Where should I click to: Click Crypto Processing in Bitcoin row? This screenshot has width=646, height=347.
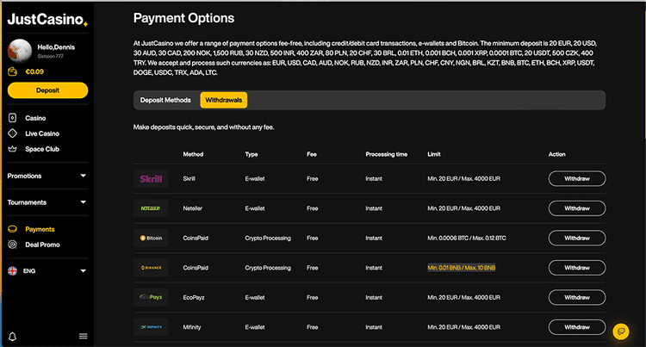268,238
